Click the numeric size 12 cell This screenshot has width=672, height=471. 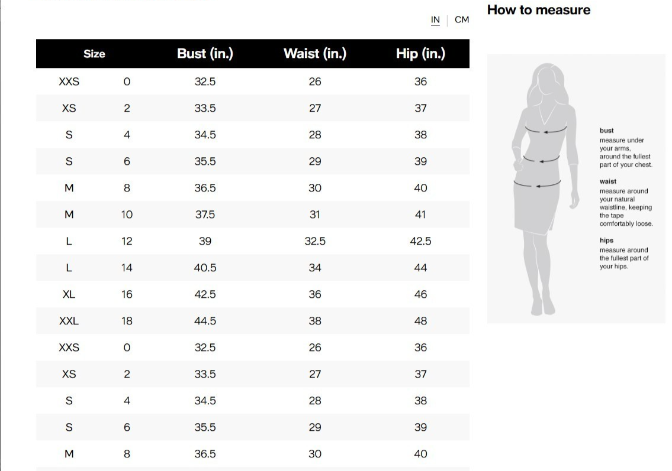pyautogui.click(x=127, y=241)
